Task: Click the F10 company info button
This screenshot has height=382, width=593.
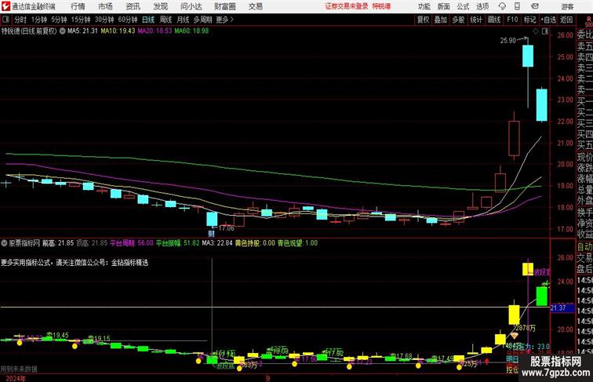Action: point(512,20)
